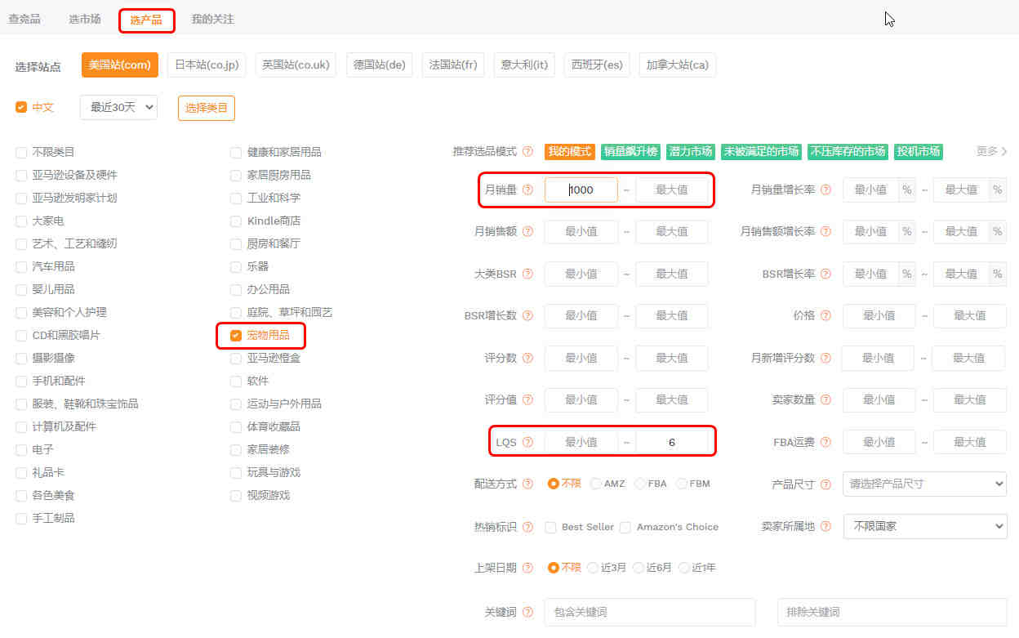Click the 排除关键词 keyword input
The image size is (1019, 638).
click(x=892, y=612)
